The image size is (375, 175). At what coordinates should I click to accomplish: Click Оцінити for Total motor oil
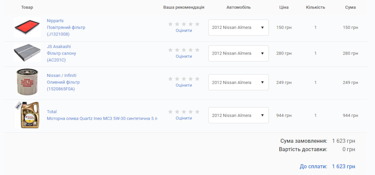click(184, 118)
